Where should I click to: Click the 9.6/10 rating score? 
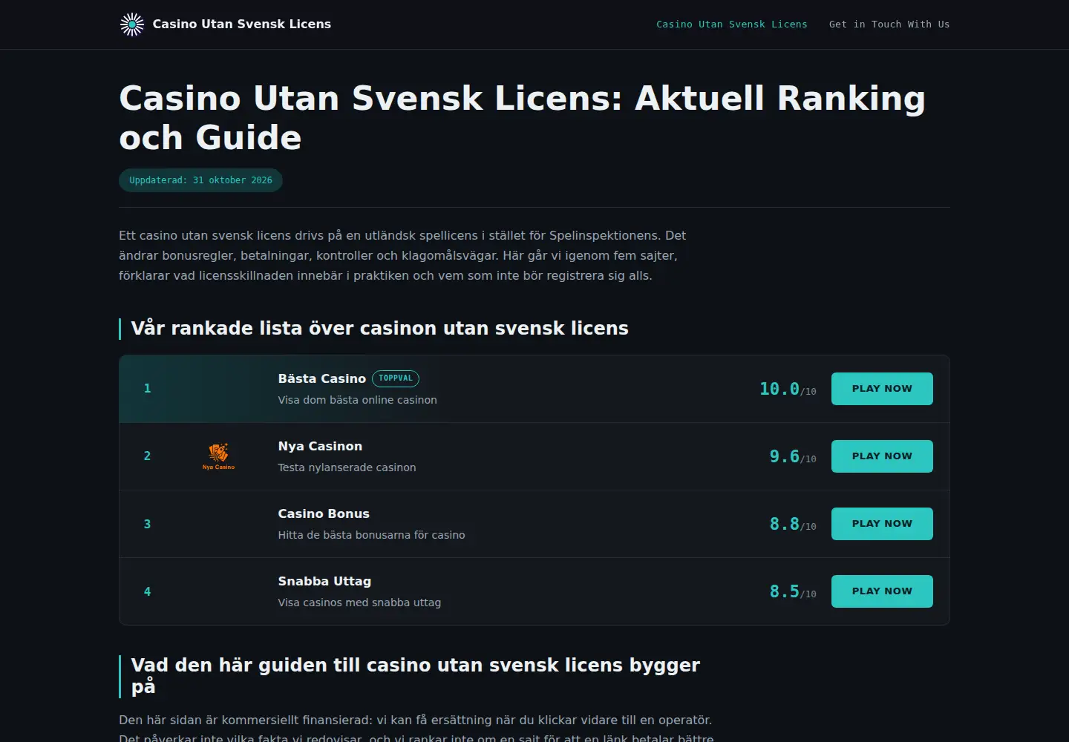tap(793, 456)
